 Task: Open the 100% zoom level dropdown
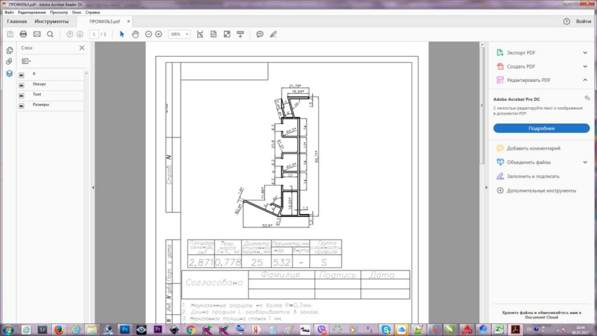(x=179, y=34)
